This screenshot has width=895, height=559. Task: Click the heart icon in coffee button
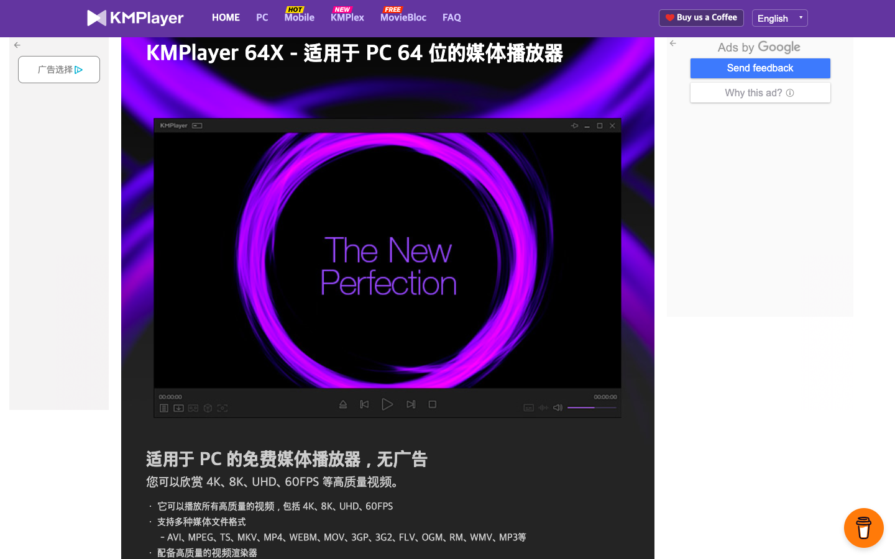tap(670, 18)
